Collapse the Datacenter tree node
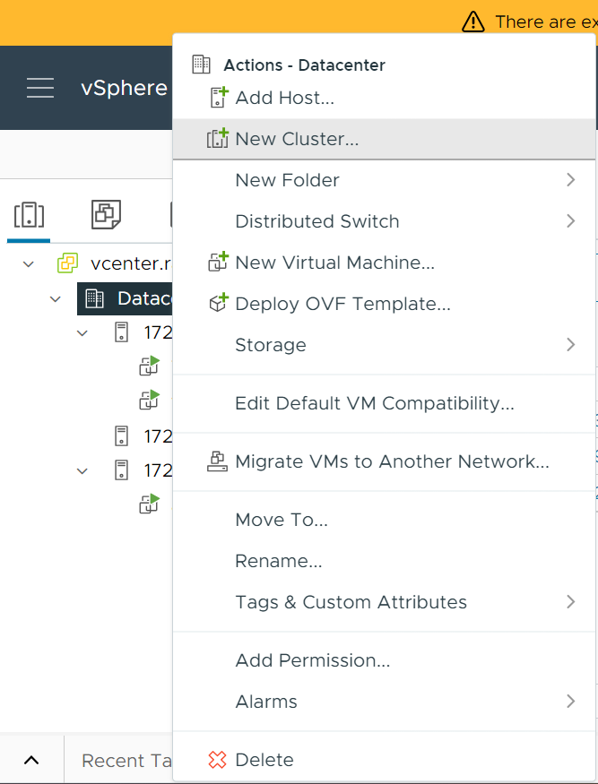 pyautogui.click(x=55, y=299)
